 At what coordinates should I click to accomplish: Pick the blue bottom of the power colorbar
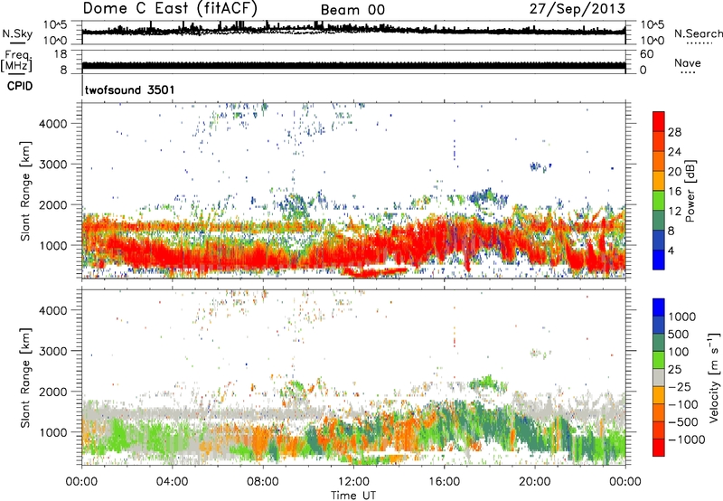pyautogui.click(x=659, y=260)
